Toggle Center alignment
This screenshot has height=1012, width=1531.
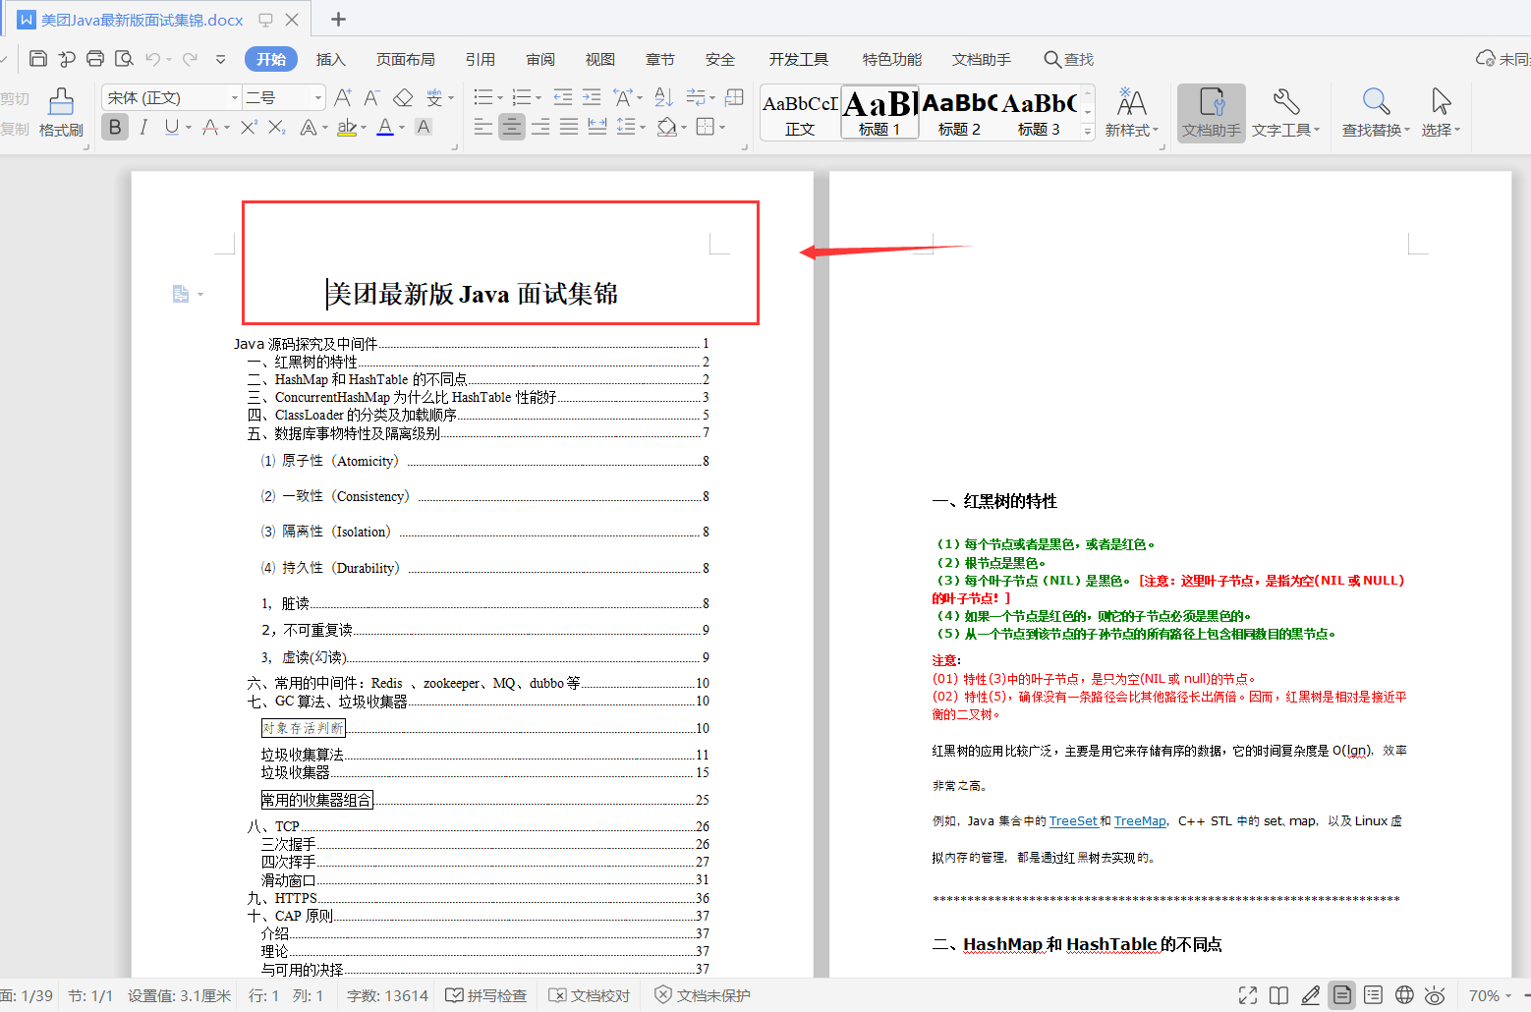click(512, 127)
